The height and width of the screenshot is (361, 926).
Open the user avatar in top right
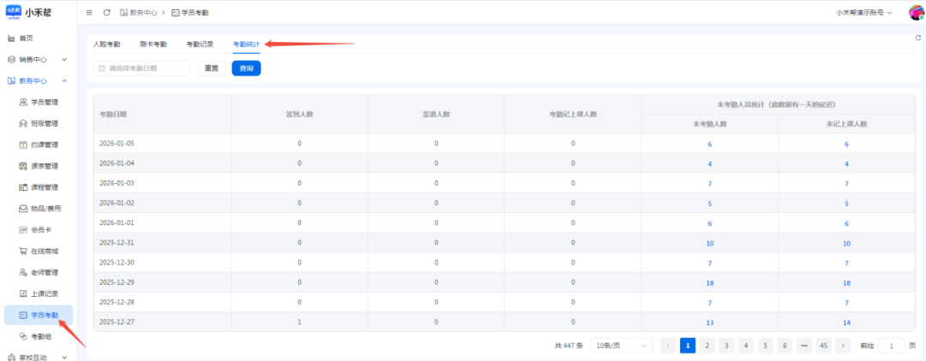click(x=915, y=13)
